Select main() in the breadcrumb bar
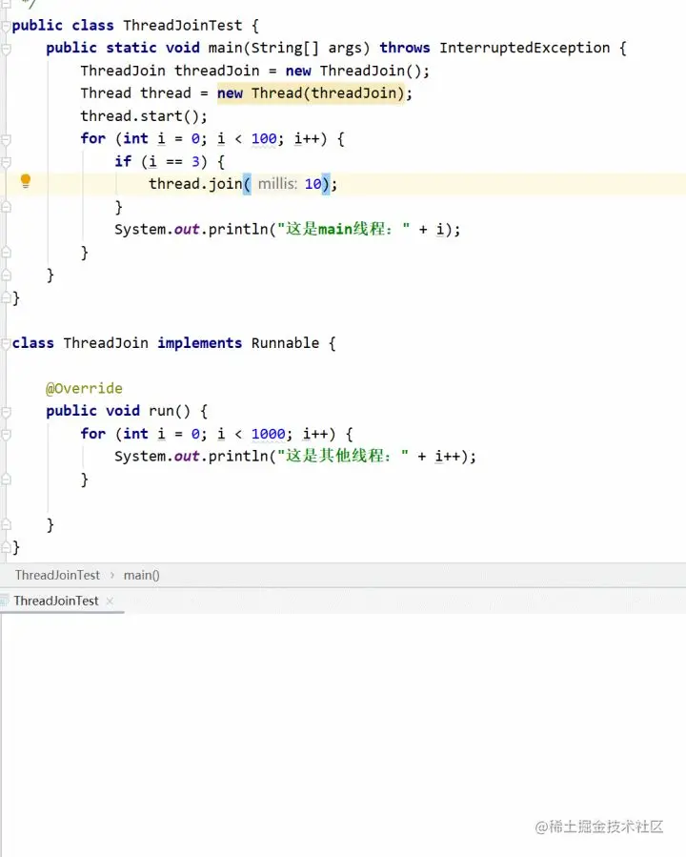The height and width of the screenshot is (857, 686). (x=141, y=575)
